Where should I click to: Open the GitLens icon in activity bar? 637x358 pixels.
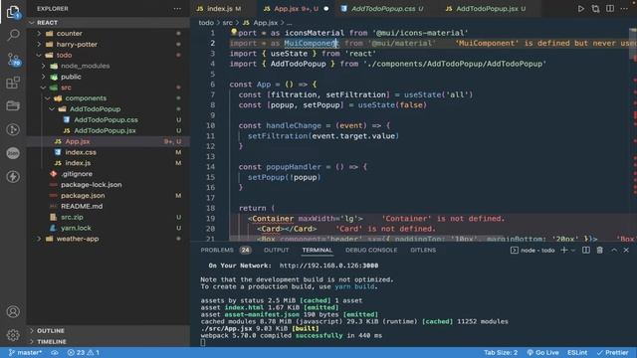click(x=13, y=129)
